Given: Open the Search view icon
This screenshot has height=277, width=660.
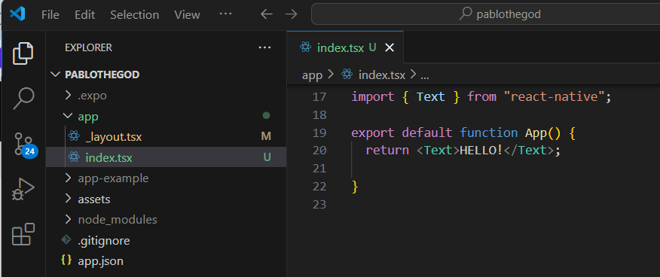Looking at the screenshot, I should tap(23, 99).
